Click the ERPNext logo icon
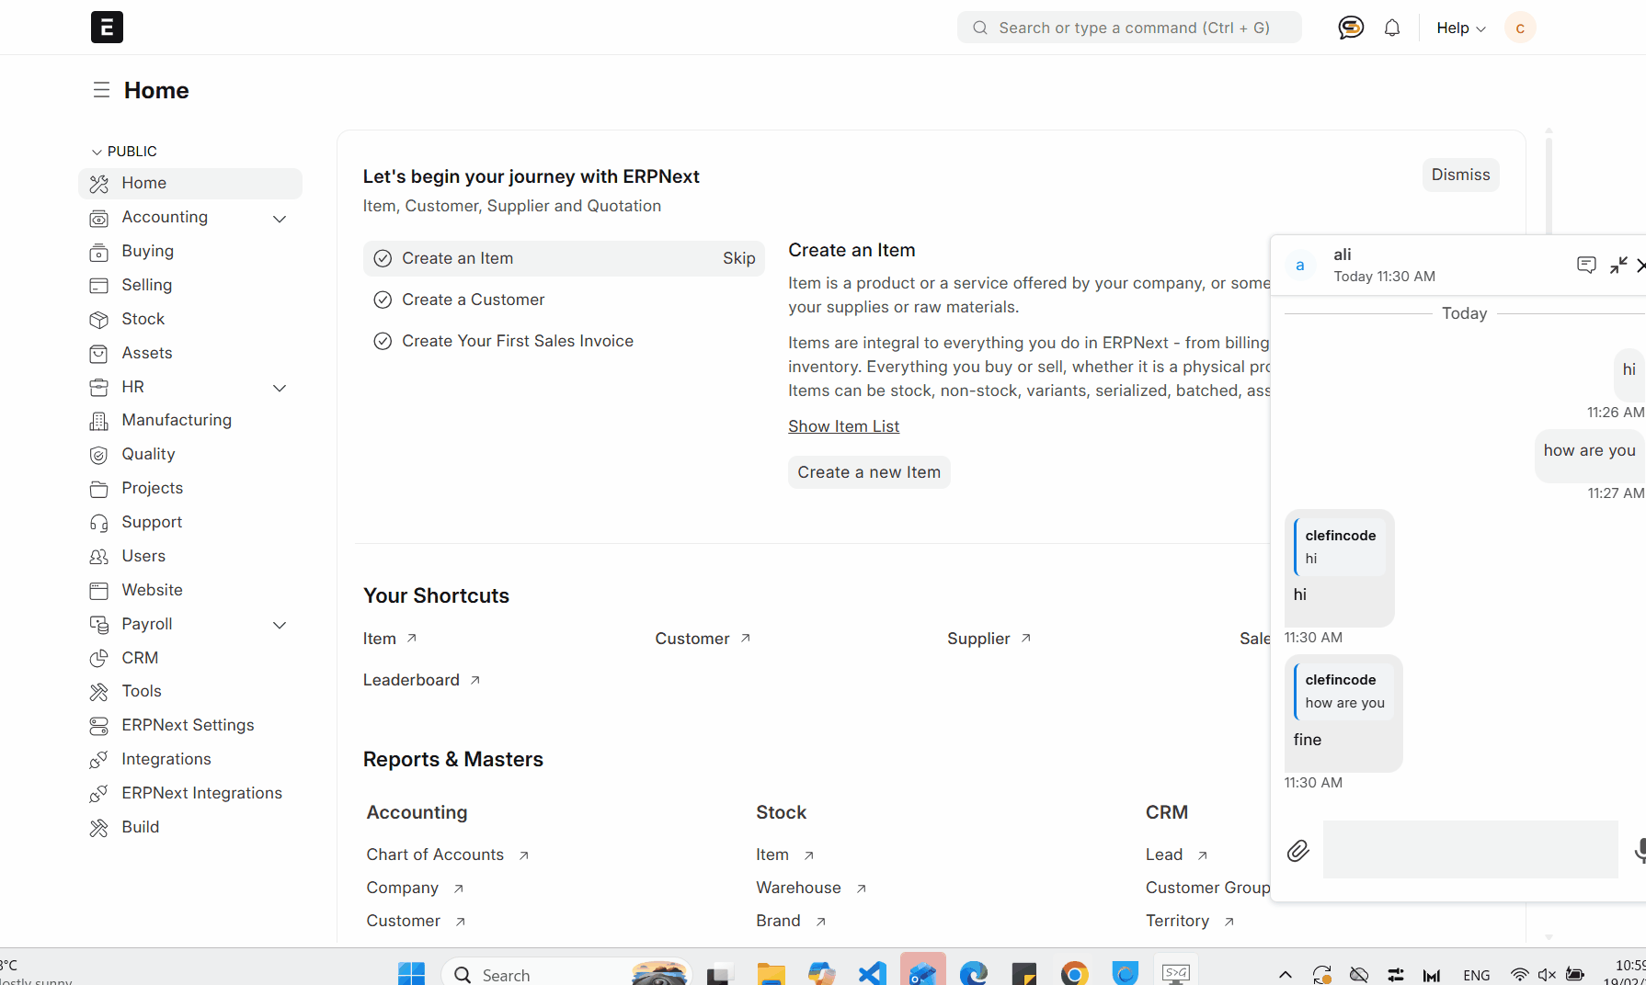 [x=107, y=28]
